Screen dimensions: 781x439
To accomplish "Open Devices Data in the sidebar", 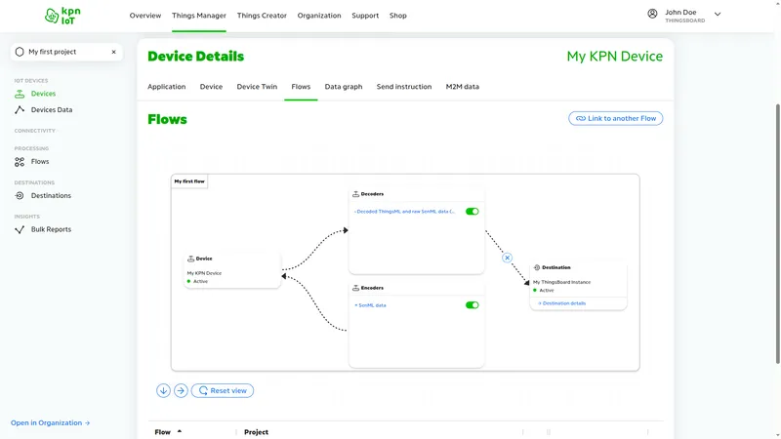I will pyautogui.click(x=52, y=110).
